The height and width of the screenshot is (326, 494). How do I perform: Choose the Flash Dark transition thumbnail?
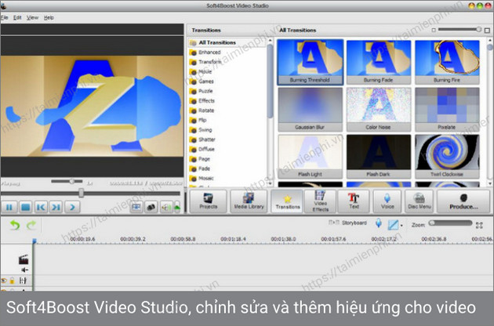tap(379, 156)
